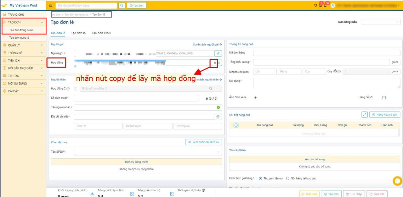The width and height of the screenshot is (403, 197).
Task: Toggle the sidebar hamburger menu icon
Action: point(51,5)
